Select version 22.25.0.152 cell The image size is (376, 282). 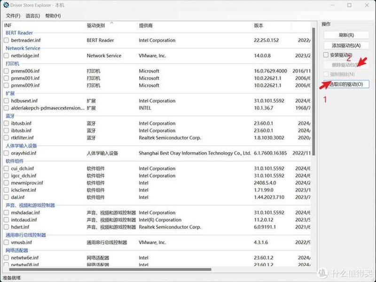pos(266,40)
